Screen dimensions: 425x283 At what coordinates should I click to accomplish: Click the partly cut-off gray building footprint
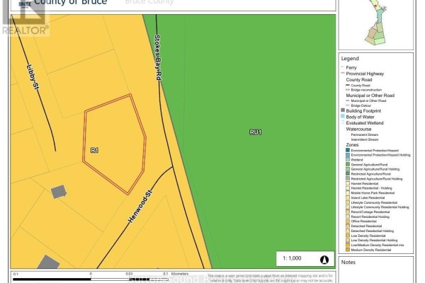click(47, 262)
